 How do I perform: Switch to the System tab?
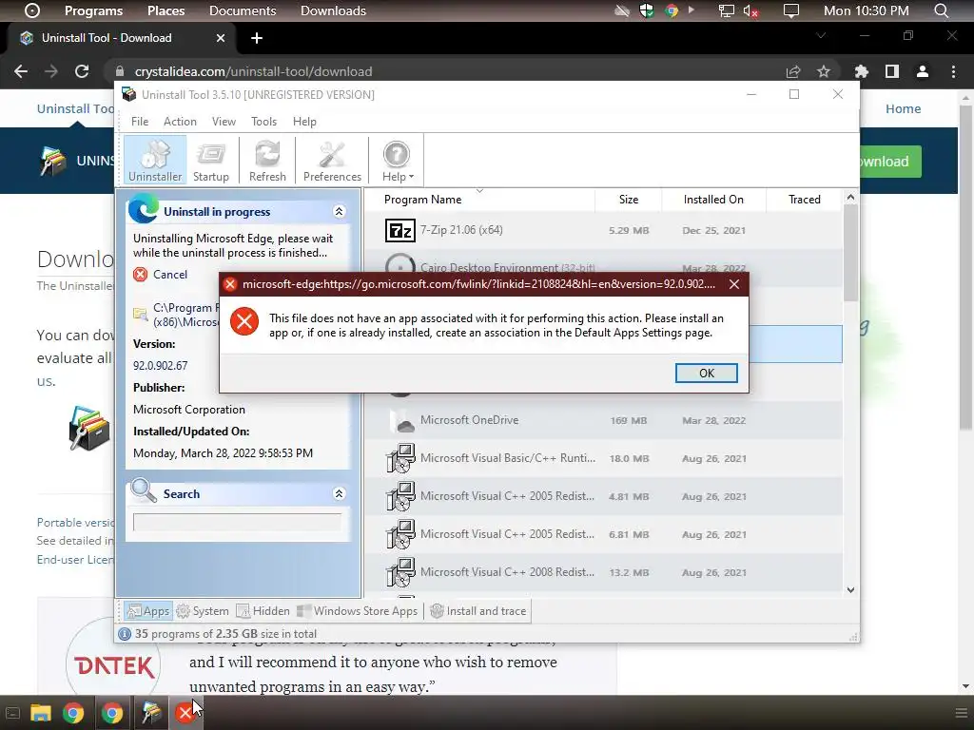tap(203, 611)
